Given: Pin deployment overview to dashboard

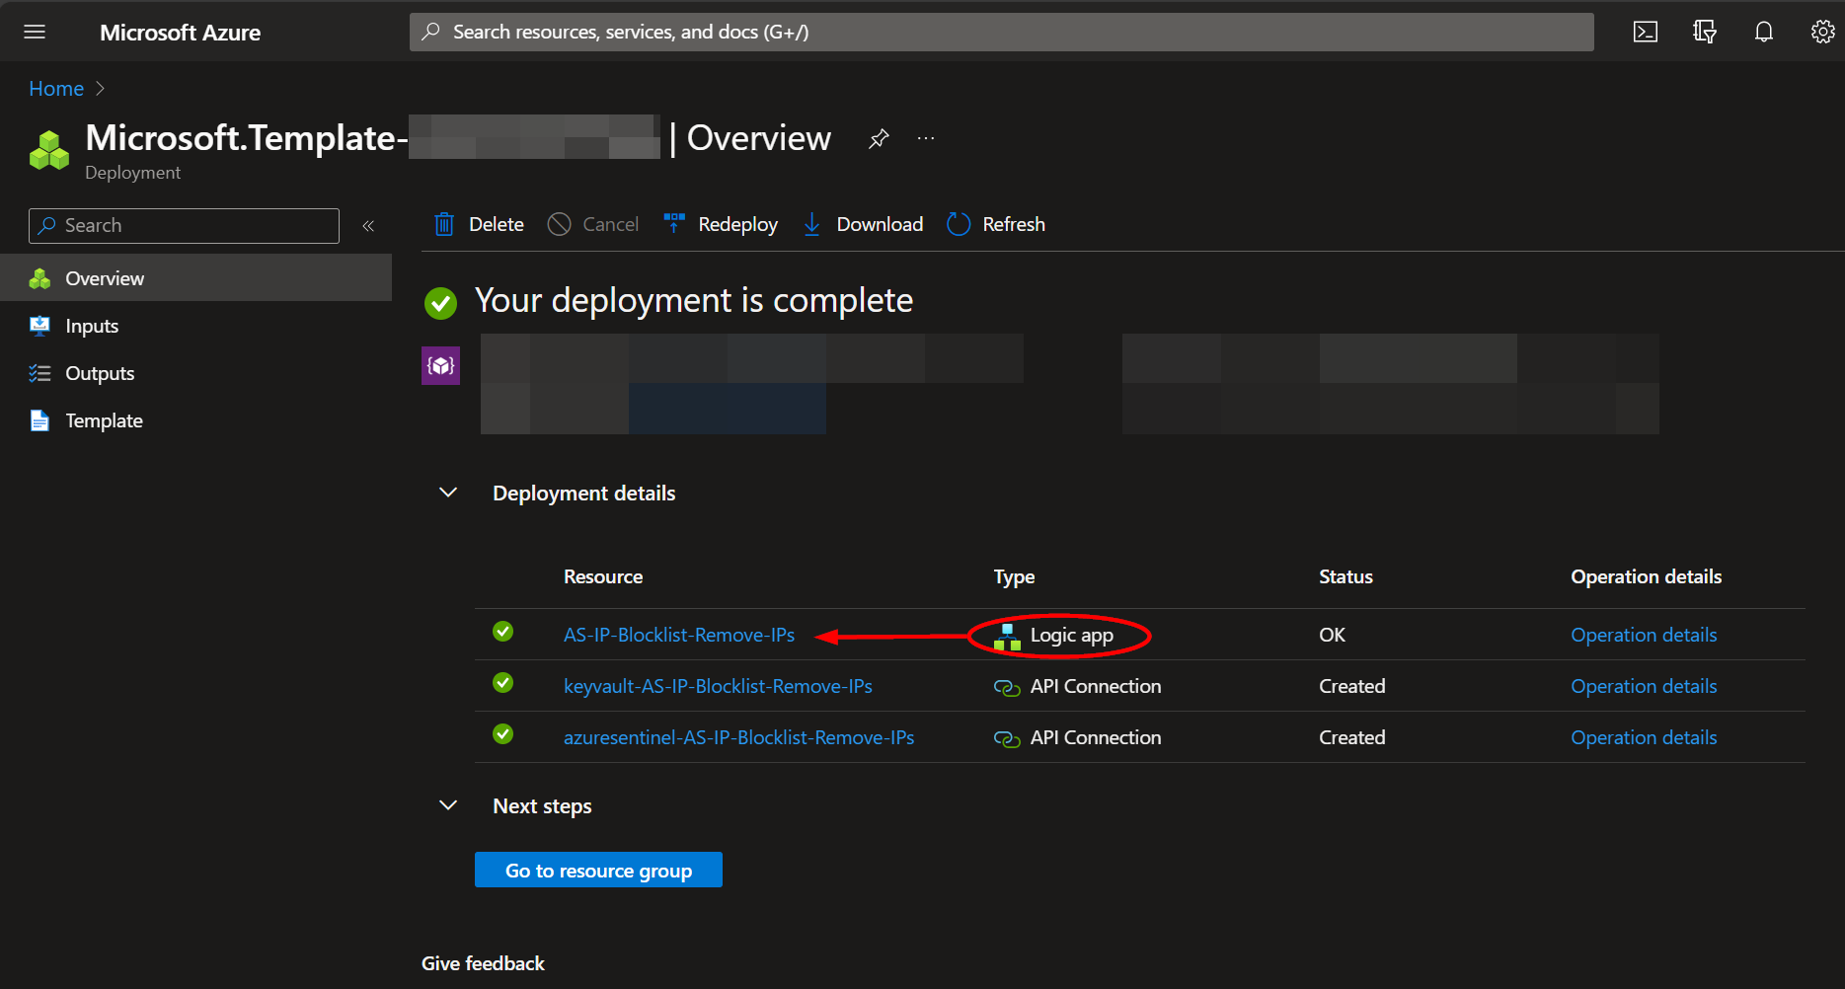Looking at the screenshot, I should [x=879, y=139].
